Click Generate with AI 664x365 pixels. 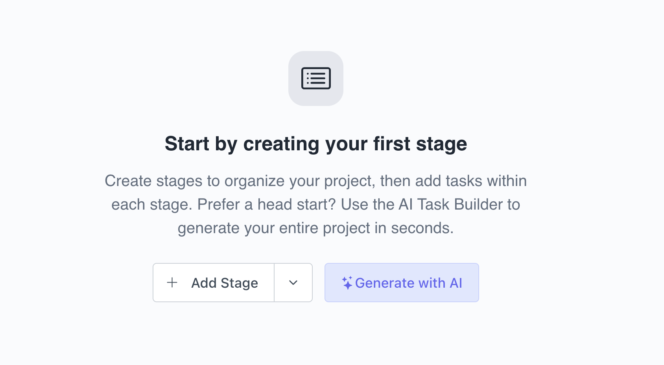tap(402, 283)
